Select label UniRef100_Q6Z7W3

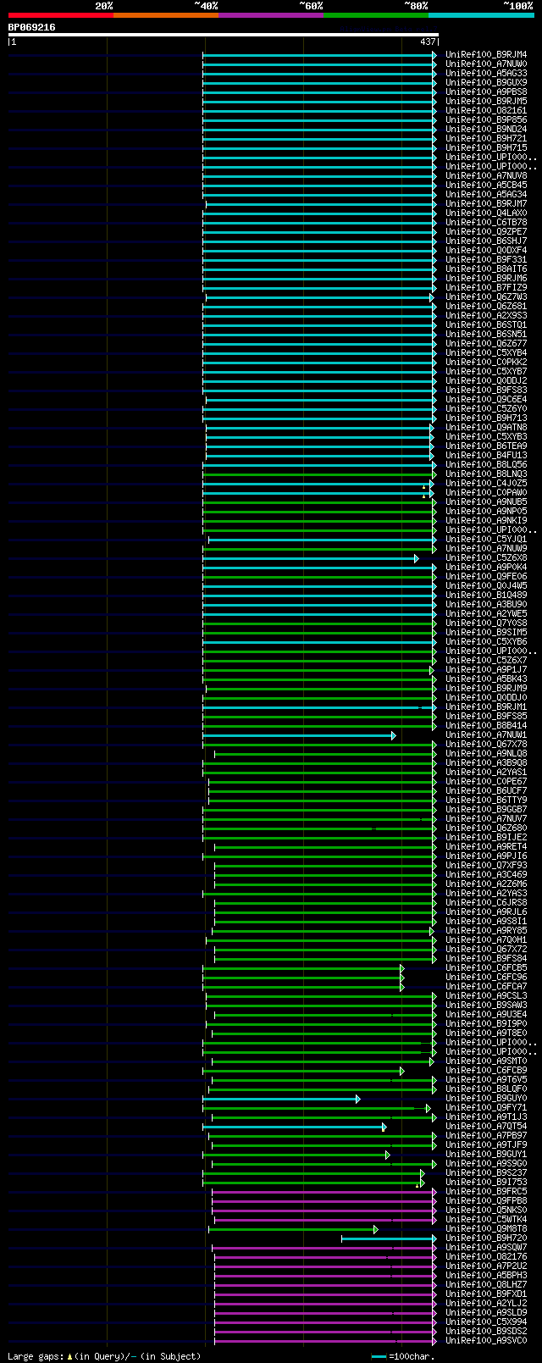486,297
